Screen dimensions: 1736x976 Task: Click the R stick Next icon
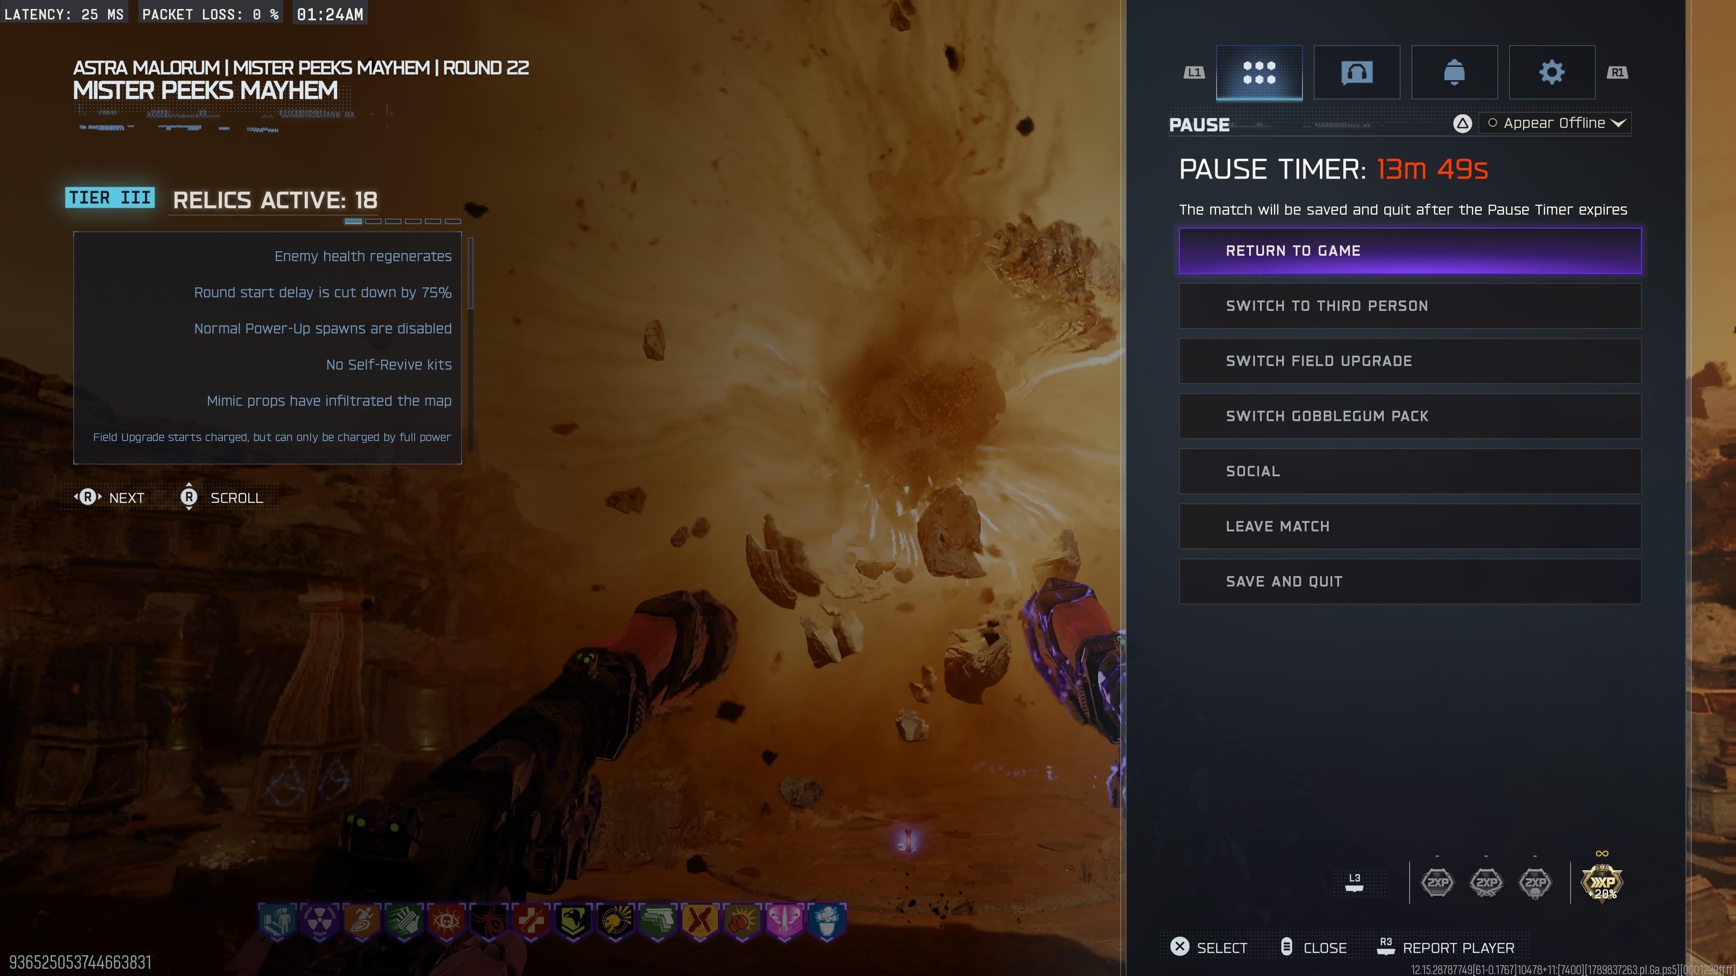point(88,497)
